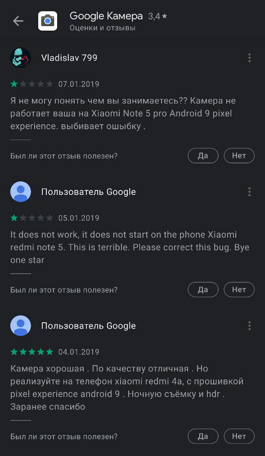Open the Vladislav 799 profile avatar
The height and width of the screenshot is (456, 265).
coord(21,58)
